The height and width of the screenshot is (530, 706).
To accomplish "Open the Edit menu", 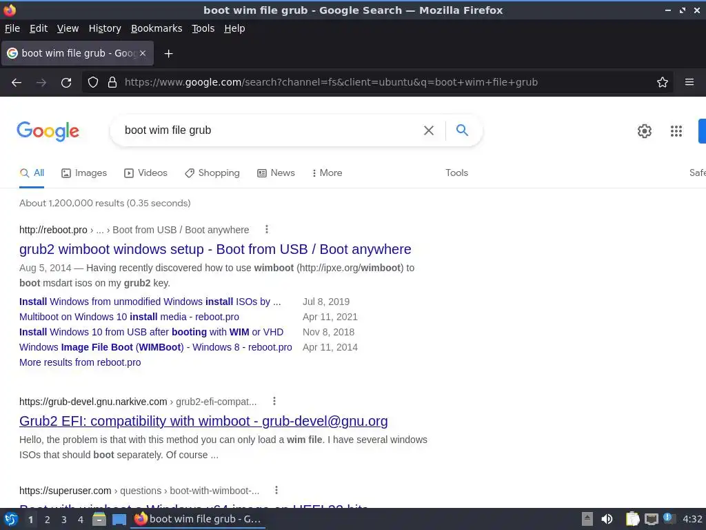I will pos(39,28).
